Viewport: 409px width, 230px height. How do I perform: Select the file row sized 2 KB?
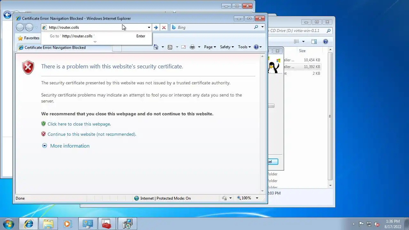[x=302, y=73]
